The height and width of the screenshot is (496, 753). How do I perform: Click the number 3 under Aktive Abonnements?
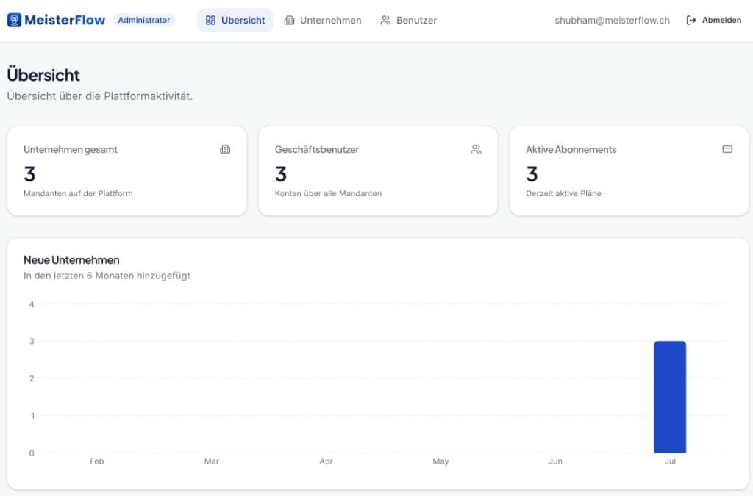pos(532,174)
